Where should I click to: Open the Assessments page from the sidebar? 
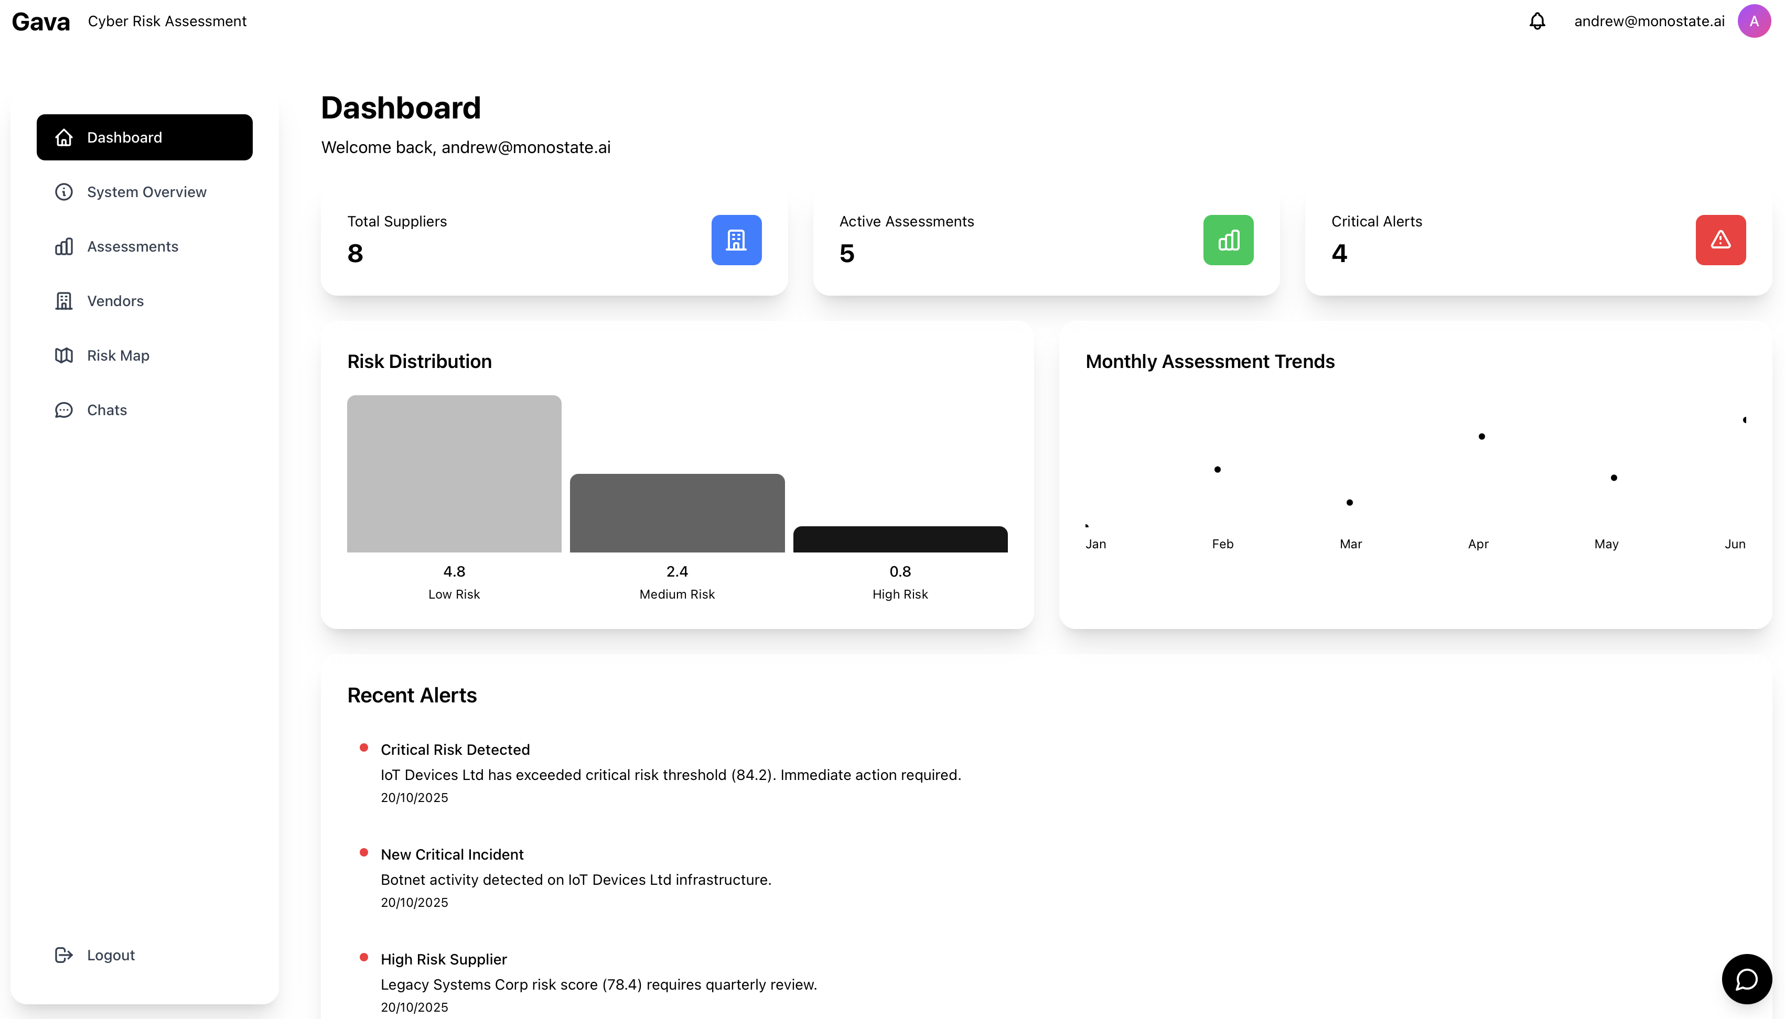click(132, 246)
